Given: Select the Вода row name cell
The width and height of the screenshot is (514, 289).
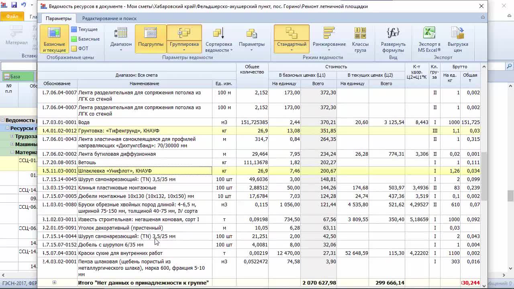Looking at the screenshot, I should coord(145,122).
